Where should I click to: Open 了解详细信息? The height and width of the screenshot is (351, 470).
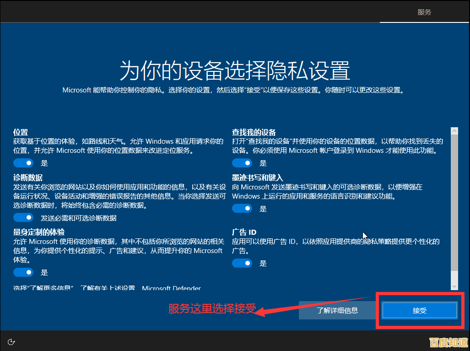click(x=337, y=310)
